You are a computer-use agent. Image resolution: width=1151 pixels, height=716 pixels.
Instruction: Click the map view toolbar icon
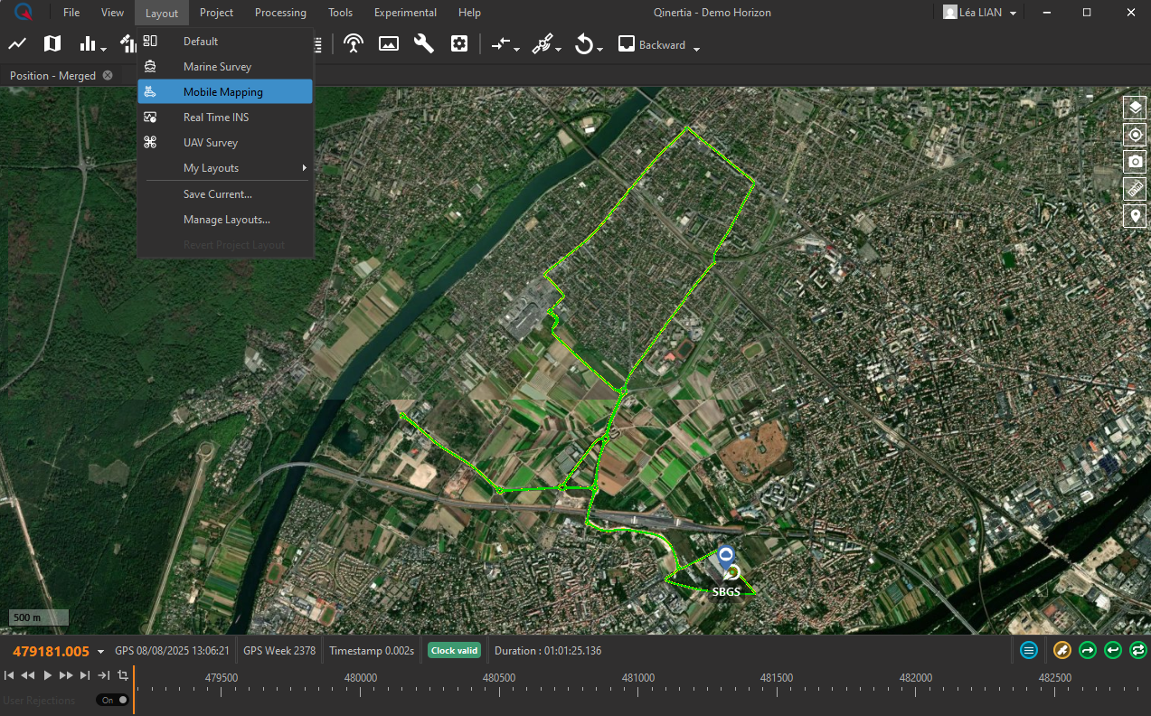coord(52,43)
